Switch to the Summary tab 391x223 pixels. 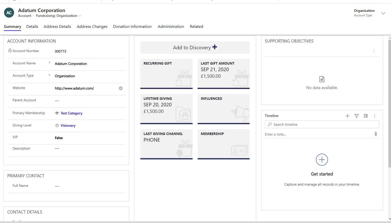point(12,27)
